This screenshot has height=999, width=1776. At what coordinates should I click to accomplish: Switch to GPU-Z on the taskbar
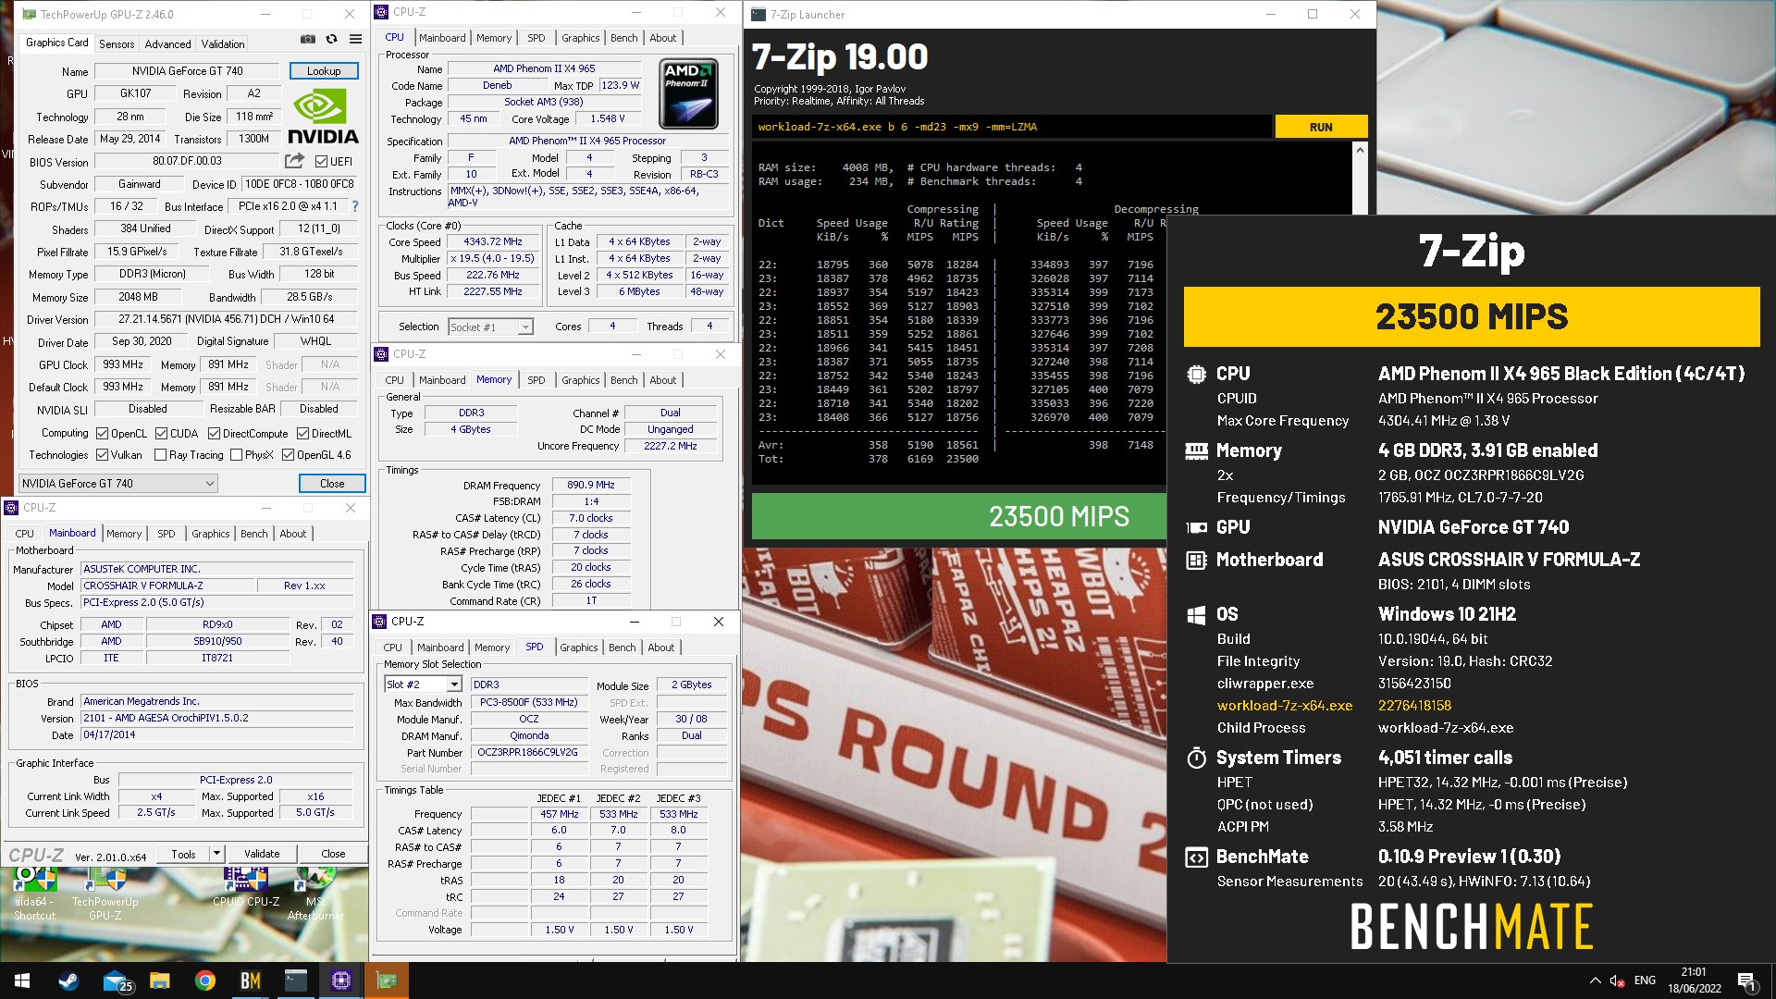click(386, 980)
